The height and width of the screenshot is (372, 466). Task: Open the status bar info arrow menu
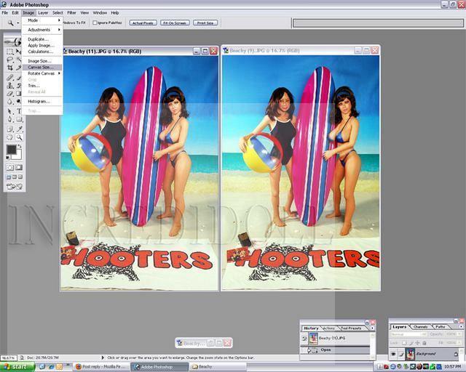103,357
